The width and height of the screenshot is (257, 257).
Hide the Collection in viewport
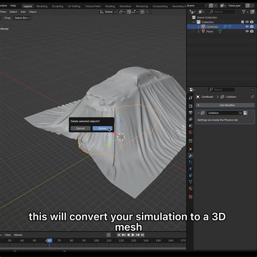click(x=247, y=22)
